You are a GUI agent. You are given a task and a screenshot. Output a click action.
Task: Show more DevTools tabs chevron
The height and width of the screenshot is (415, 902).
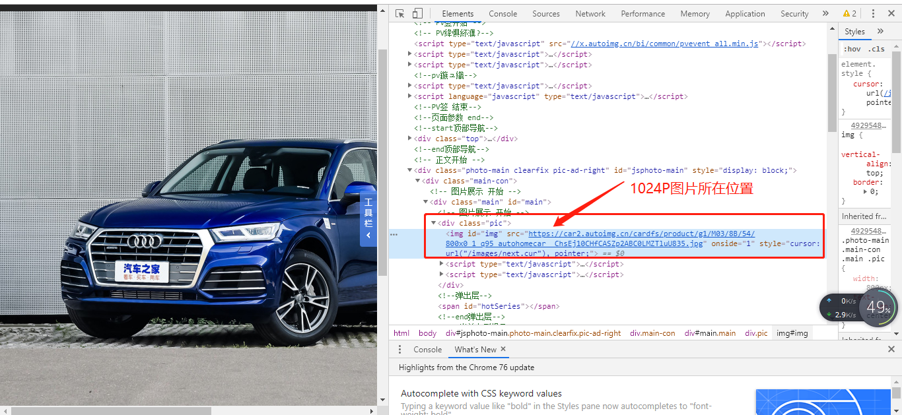pos(825,13)
